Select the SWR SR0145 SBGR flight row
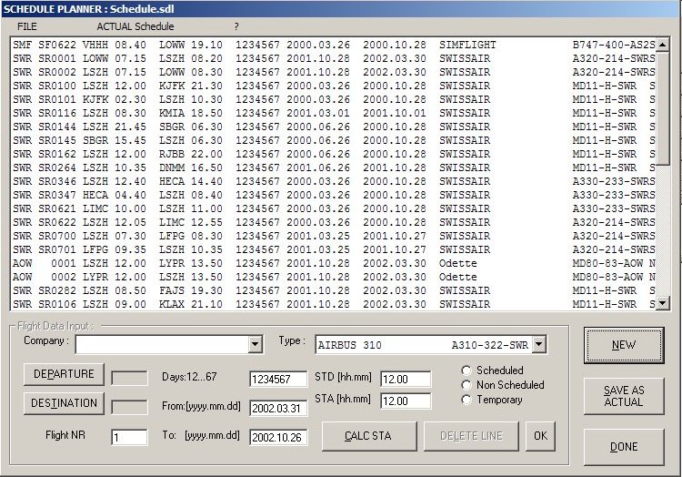Viewport: 682px width, 477px height. point(334,140)
